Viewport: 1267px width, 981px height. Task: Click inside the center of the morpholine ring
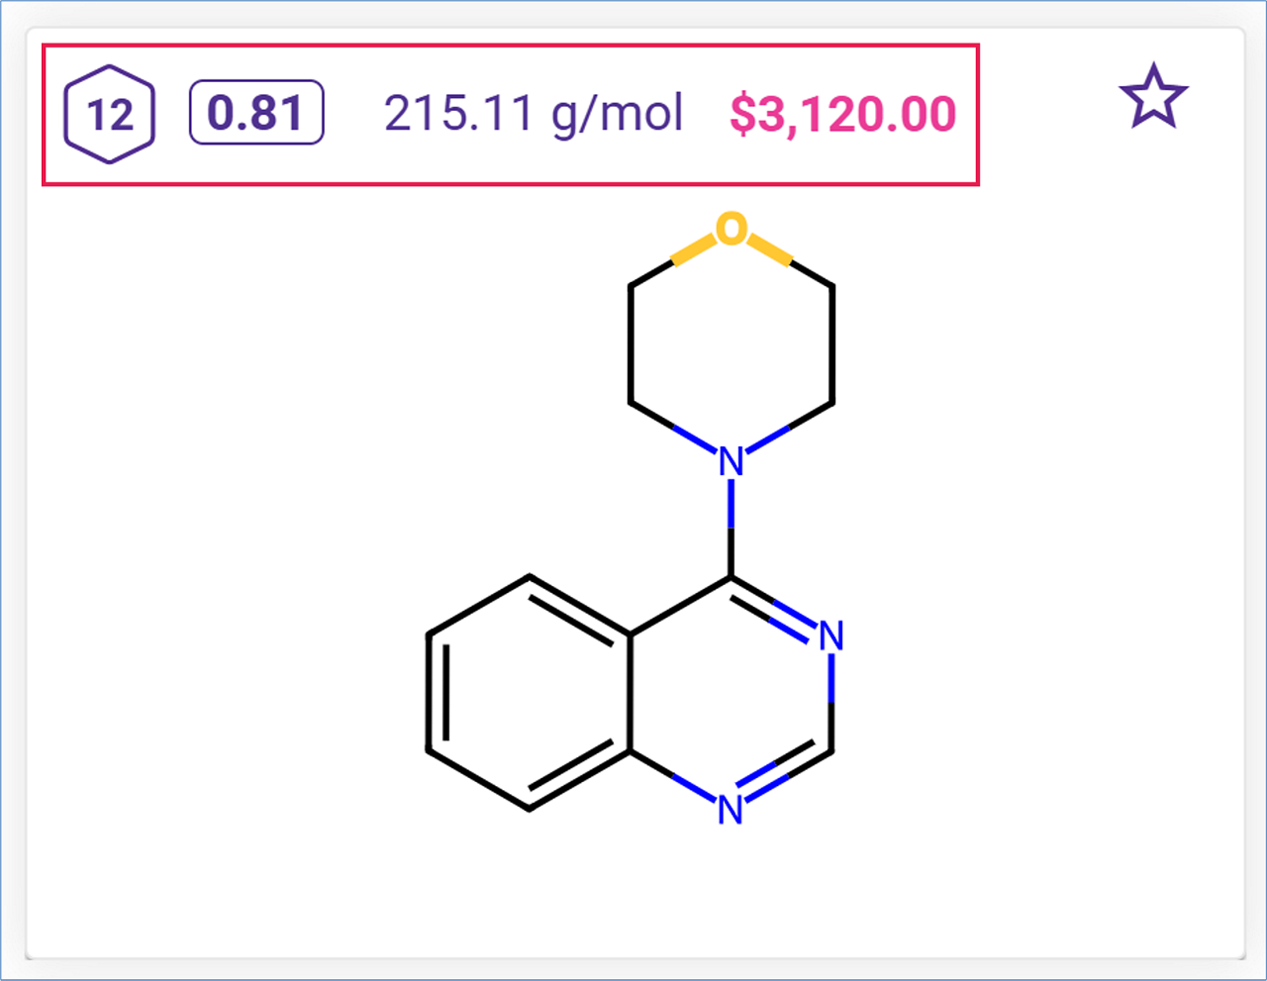pos(731,344)
